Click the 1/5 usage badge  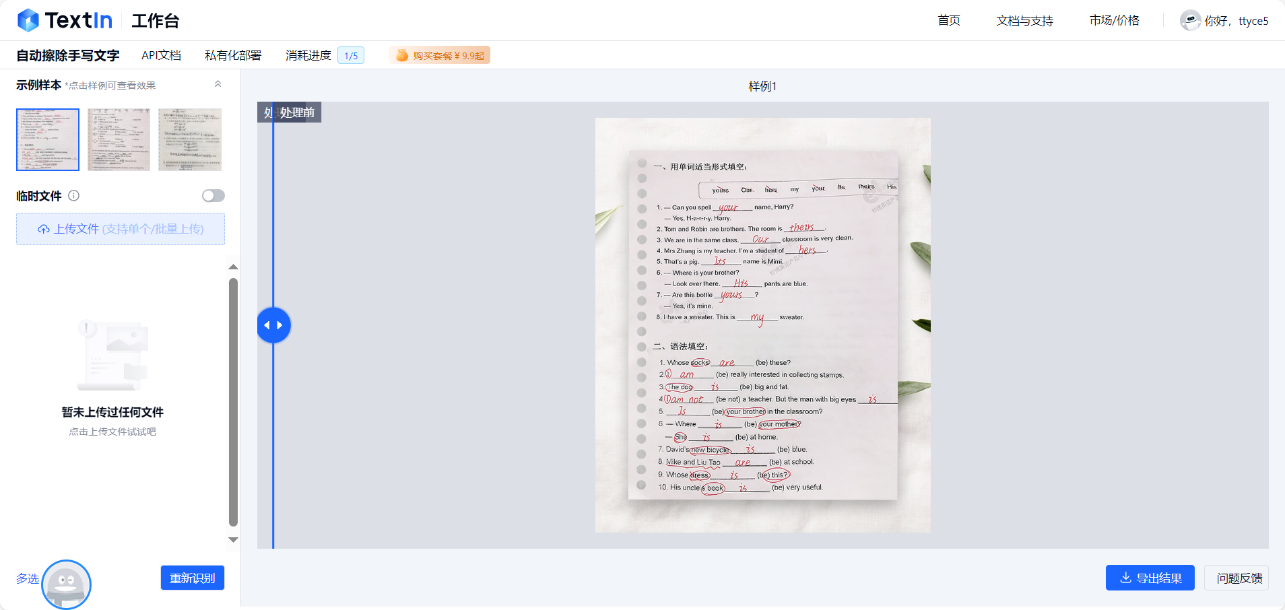(x=351, y=55)
